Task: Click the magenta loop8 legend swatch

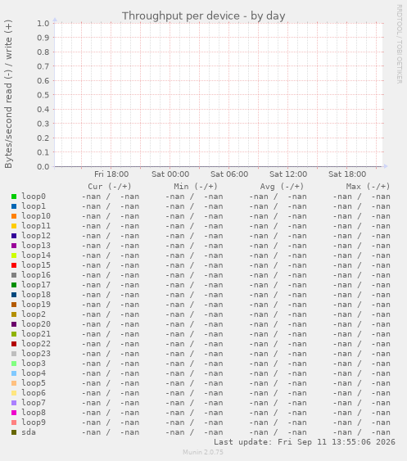Action: (x=14, y=413)
